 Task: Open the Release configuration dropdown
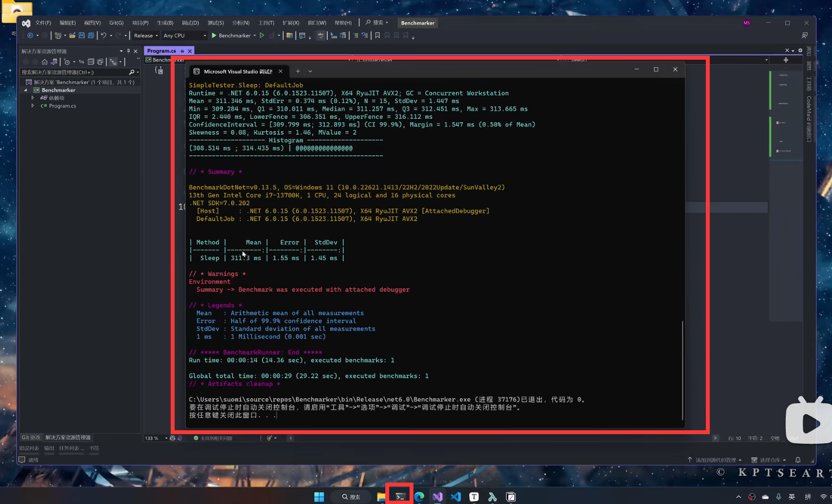[145, 35]
